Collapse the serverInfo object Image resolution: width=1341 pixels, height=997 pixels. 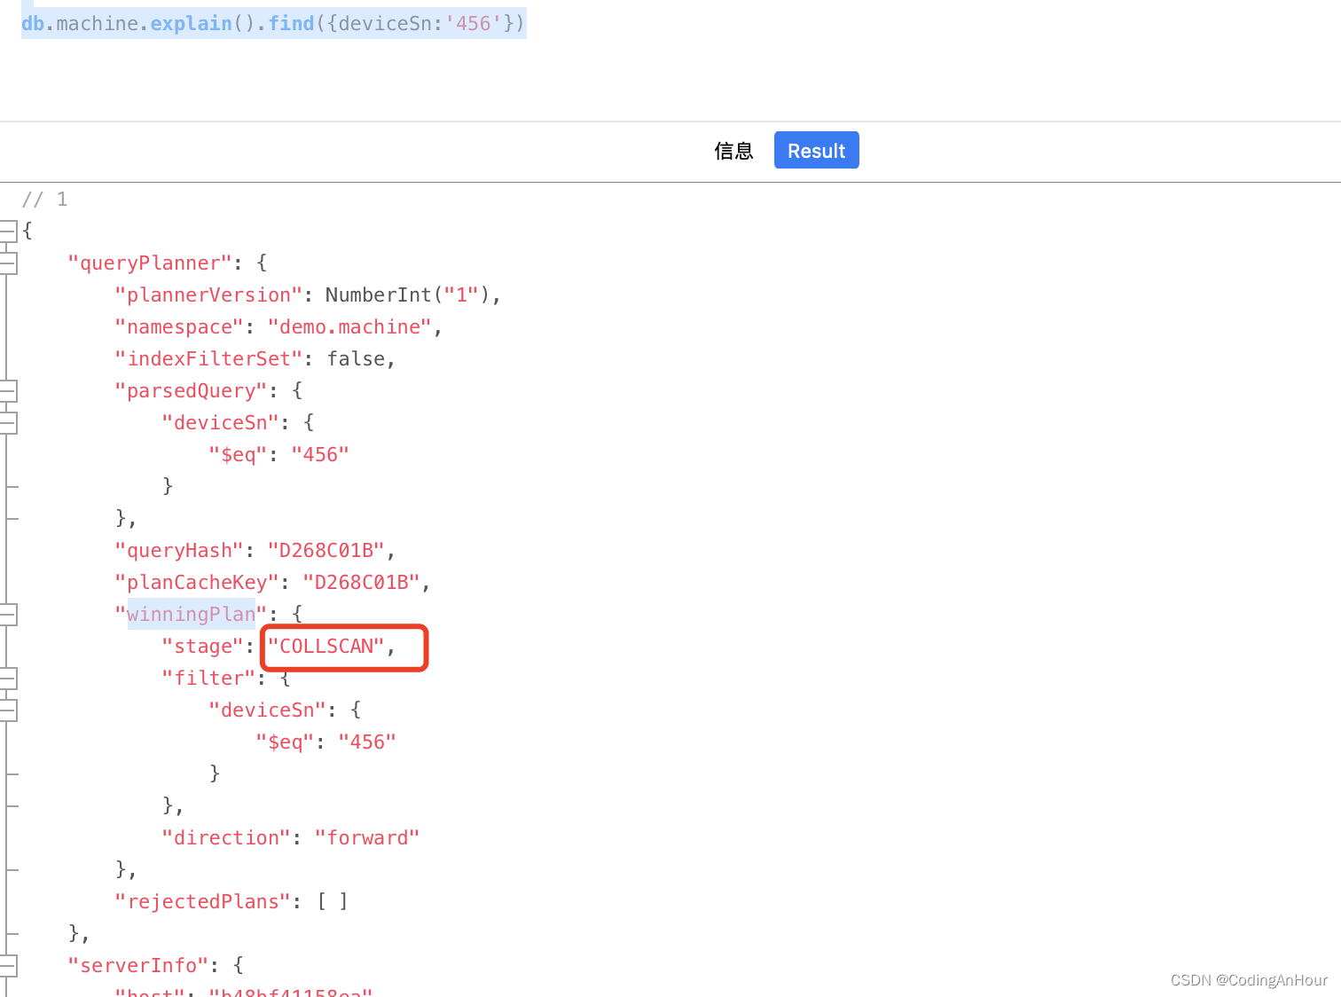pyautogui.click(x=8, y=965)
